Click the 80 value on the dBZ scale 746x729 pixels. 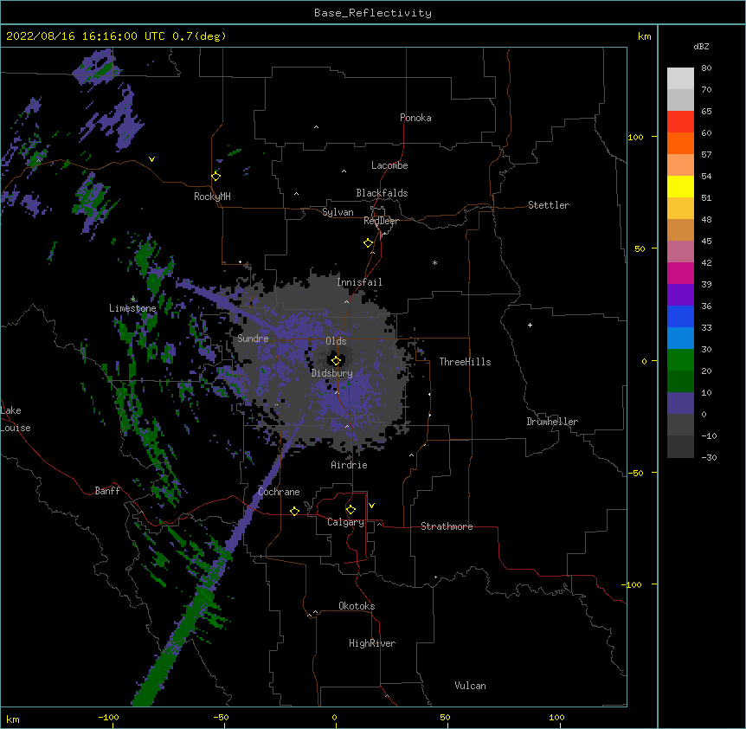tap(706, 68)
